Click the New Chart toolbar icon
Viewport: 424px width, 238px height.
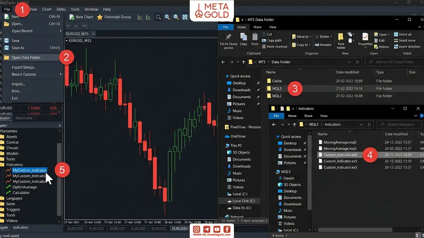click(72, 17)
